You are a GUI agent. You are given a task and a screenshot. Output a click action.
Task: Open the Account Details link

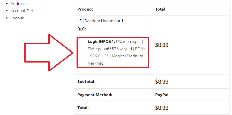point(25,11)
